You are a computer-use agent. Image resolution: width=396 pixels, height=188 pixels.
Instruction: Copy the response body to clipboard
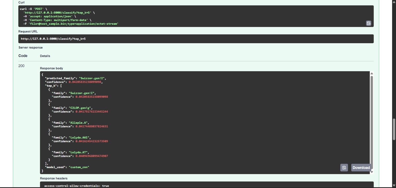coord(344,168)
